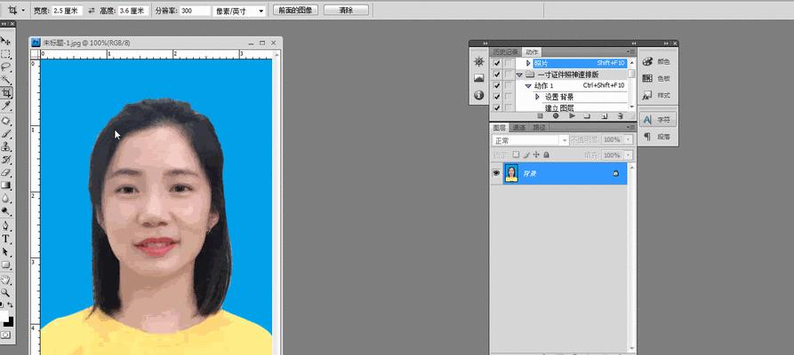Open layer fill 100% arrow
The height and width of the screenshot is (355, 794).
tap(629, 154)
